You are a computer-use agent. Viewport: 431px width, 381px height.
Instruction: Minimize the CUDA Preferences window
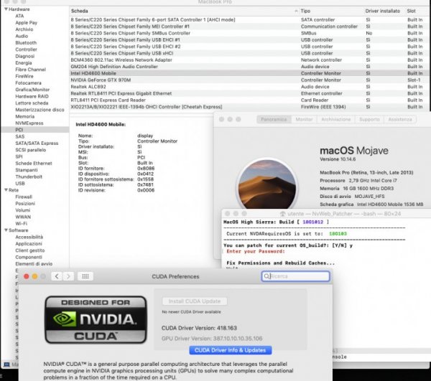click(x=35, y=276)
